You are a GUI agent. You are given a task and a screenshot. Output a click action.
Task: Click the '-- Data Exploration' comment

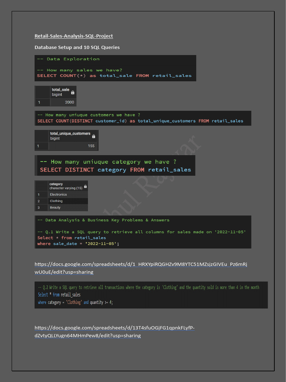tap(69, 59)
